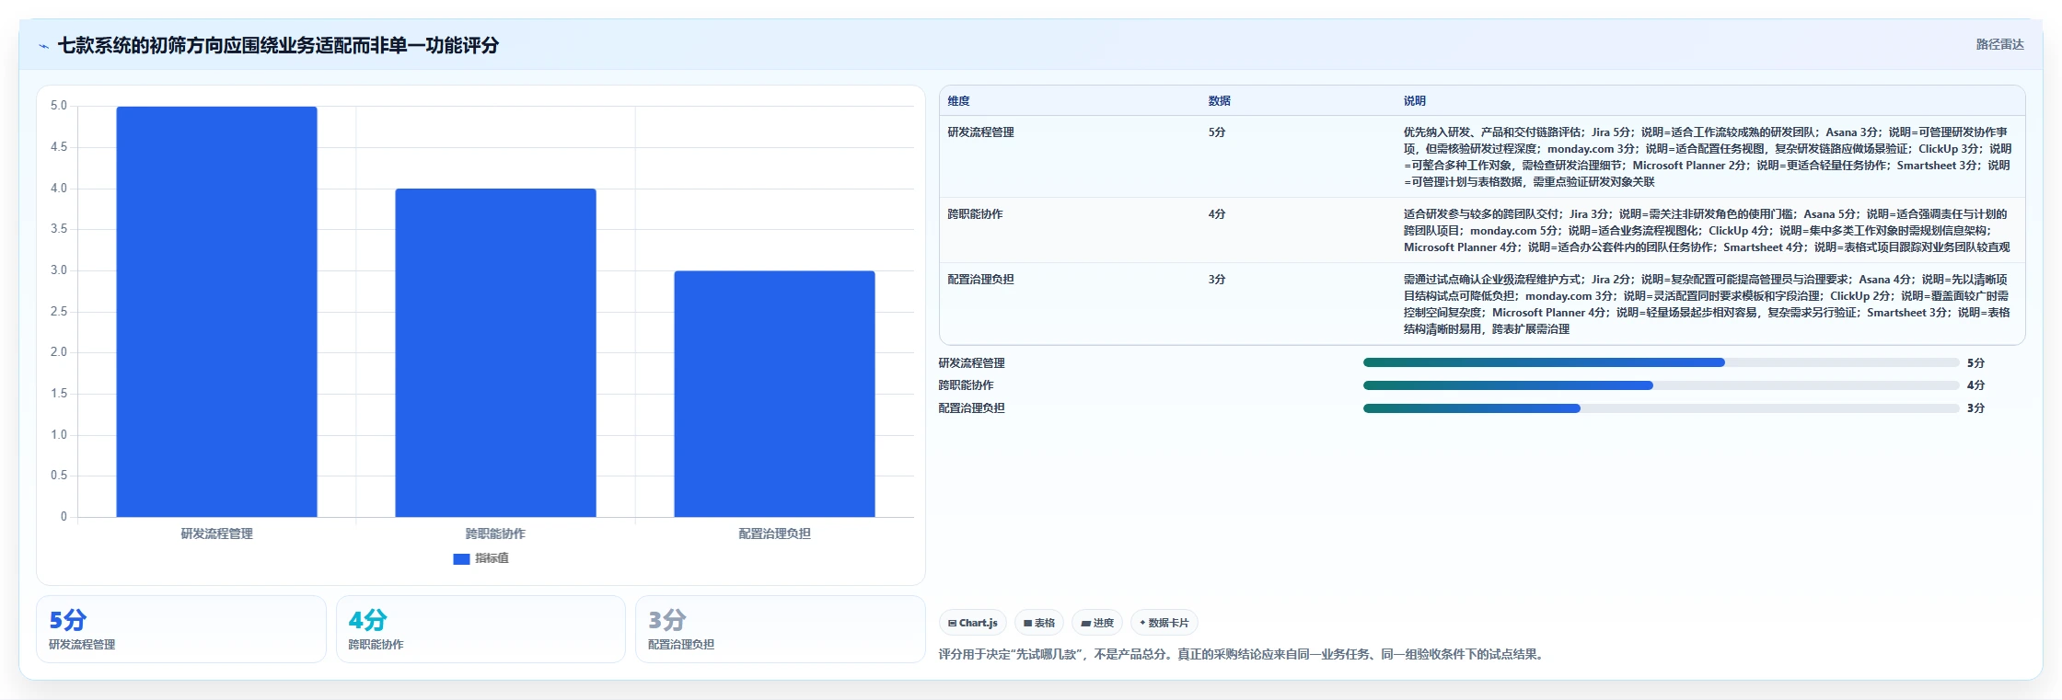Image resolution: width=2062 pixels, height=700 pixels.
Task: Click the 跨职能协作 bar in the chart
Action: click(495, 353)
